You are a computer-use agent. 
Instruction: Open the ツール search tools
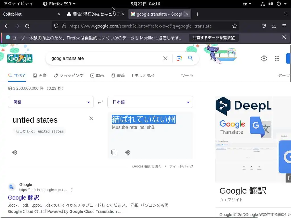pyautogui.click(x=187, y=76)
